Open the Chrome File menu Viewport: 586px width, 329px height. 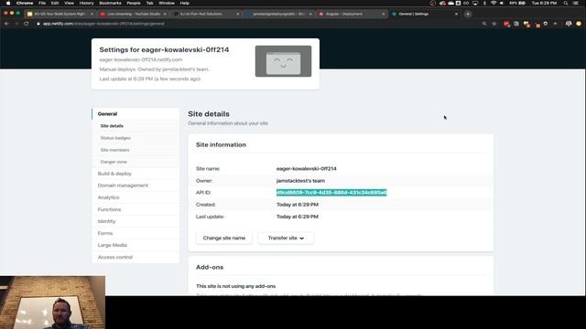point(42,3)
